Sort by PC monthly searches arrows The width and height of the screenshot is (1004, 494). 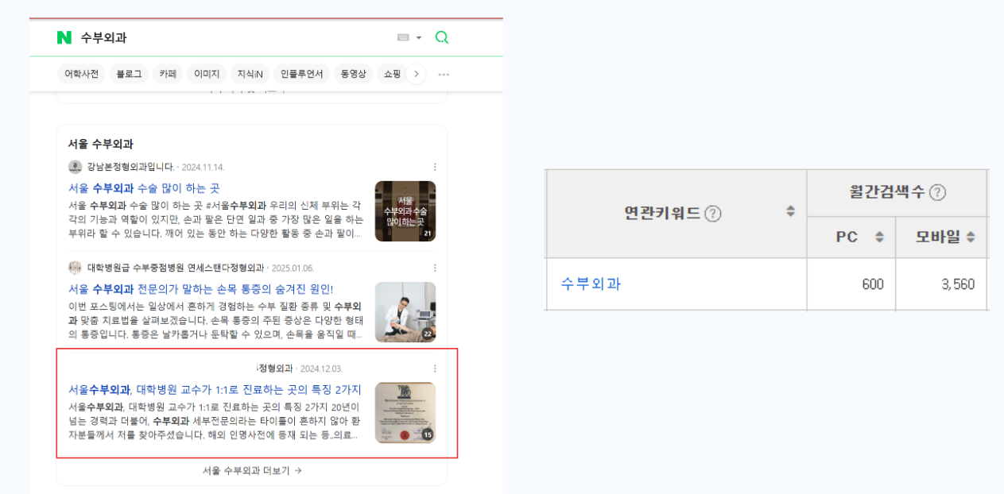click(879, 237)
